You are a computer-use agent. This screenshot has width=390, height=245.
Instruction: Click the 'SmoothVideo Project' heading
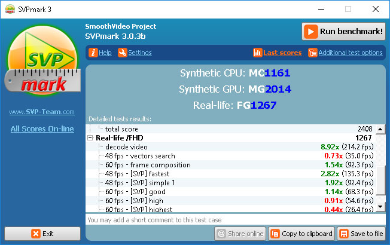point(121,26)
